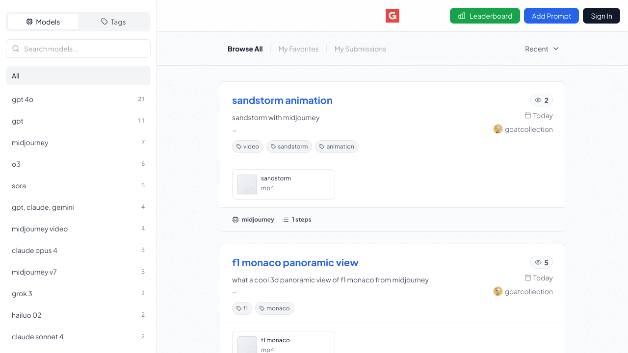
Task: Open the f1 monaco panoramic view title
Action: (x=295, y=262)
